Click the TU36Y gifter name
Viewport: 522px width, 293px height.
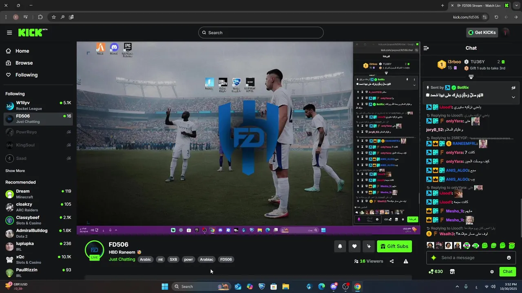point(478,62)
